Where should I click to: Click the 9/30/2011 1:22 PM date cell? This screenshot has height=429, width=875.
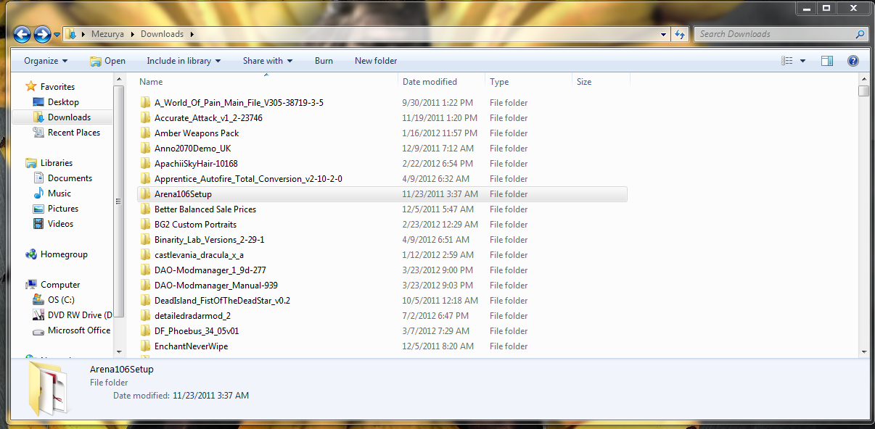[437, 103]
